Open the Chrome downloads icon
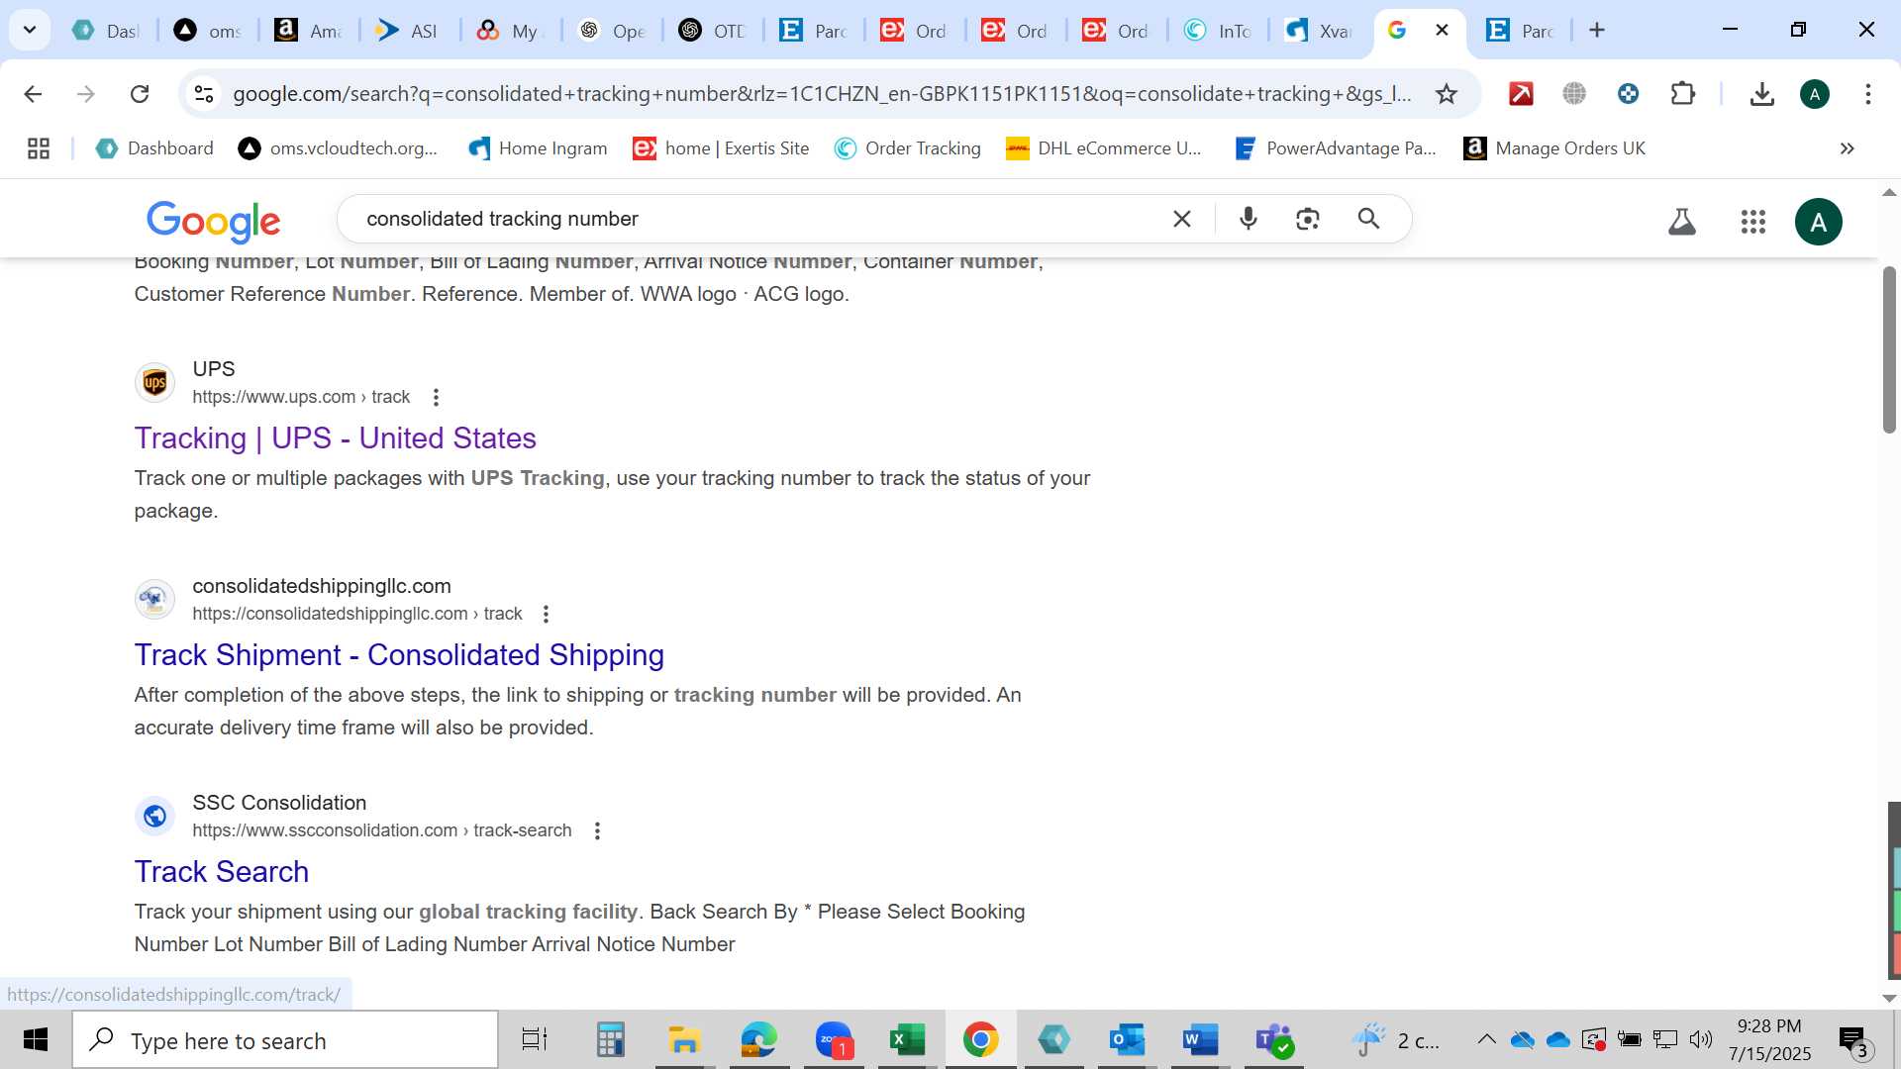The height and width of the screenshot is (1069, 1901). (x=1761, y=94)
